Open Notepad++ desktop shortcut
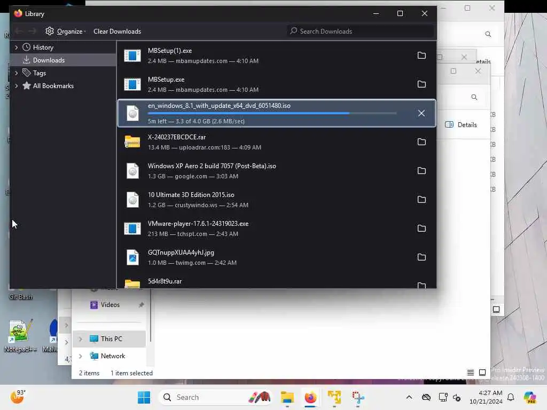This screenshot has width=547, height=410. pyautogui.click(x=20, y=335)
